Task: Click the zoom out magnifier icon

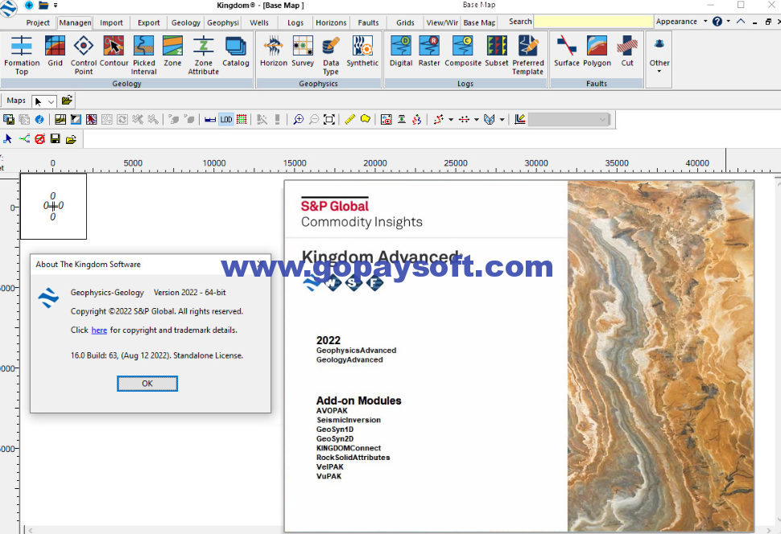Action: coord(313,120)
